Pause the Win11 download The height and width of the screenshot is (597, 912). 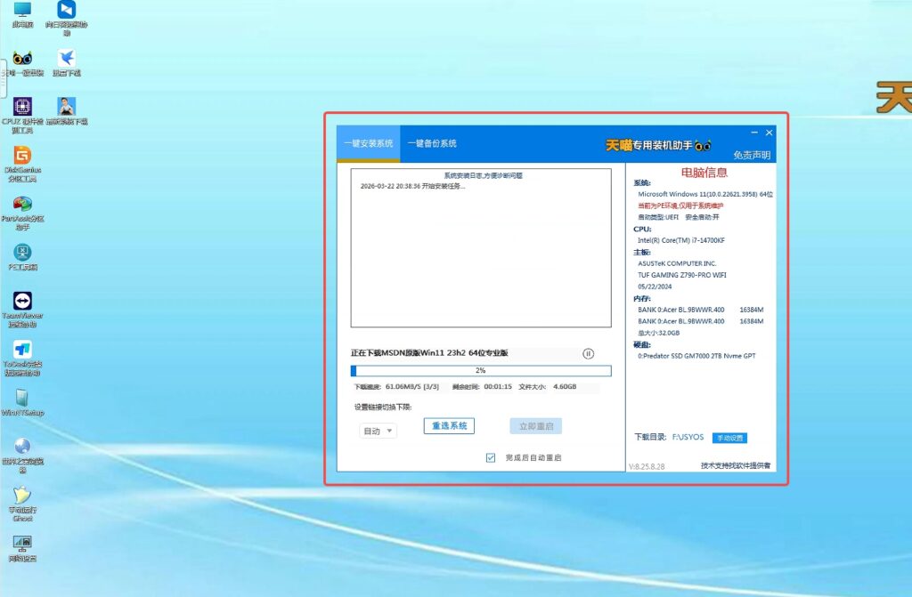588,353
